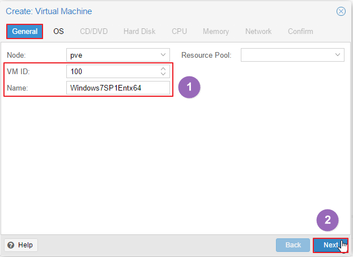This screenshot has height=257, width=353.
Task: Open the CD/DVD tab
Action: [94, 31]
